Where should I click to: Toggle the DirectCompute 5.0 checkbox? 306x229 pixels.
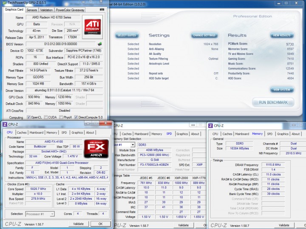76,117
